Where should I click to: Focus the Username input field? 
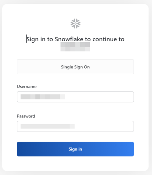(76, 97)
